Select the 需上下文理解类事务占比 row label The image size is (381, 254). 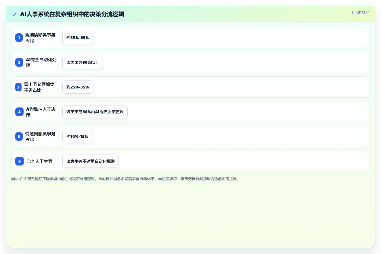pyautogui.click(x=39, y=87)
